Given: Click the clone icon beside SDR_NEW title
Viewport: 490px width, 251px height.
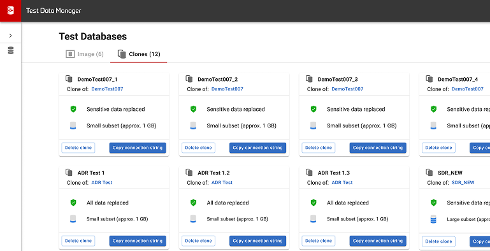Looking at the screenshot, I should 429,173.
